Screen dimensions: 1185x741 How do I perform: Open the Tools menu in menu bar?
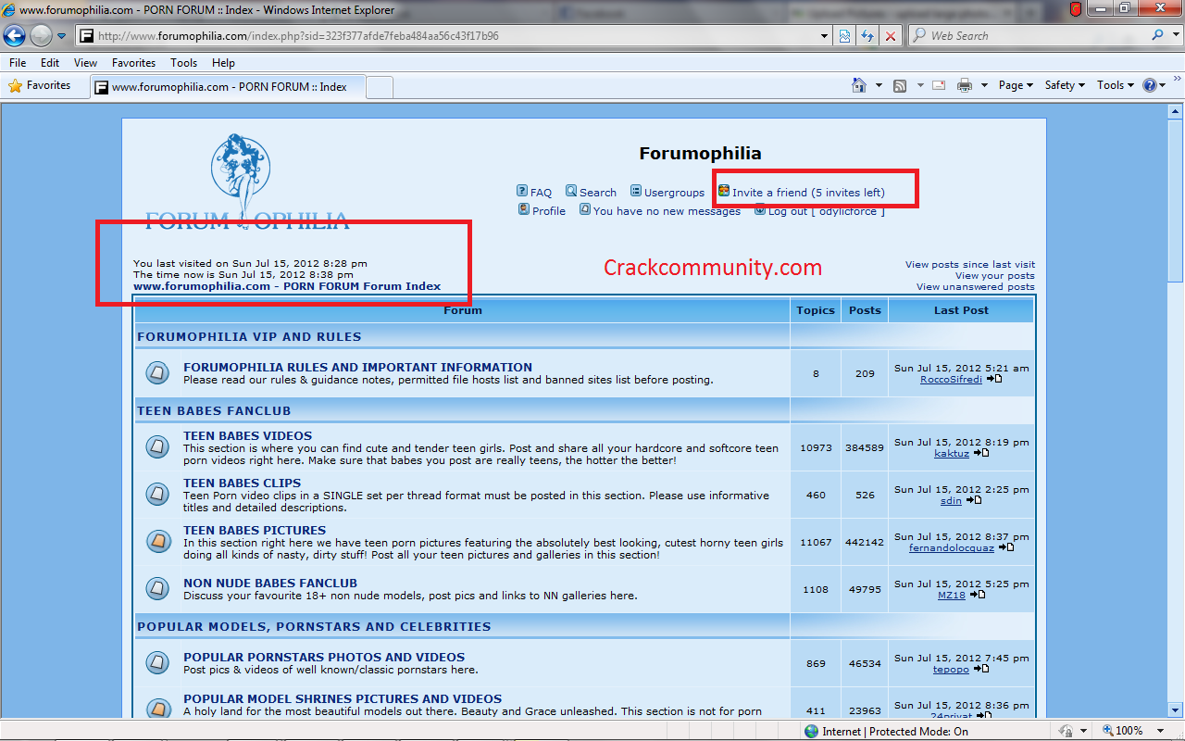click(184, 63)
